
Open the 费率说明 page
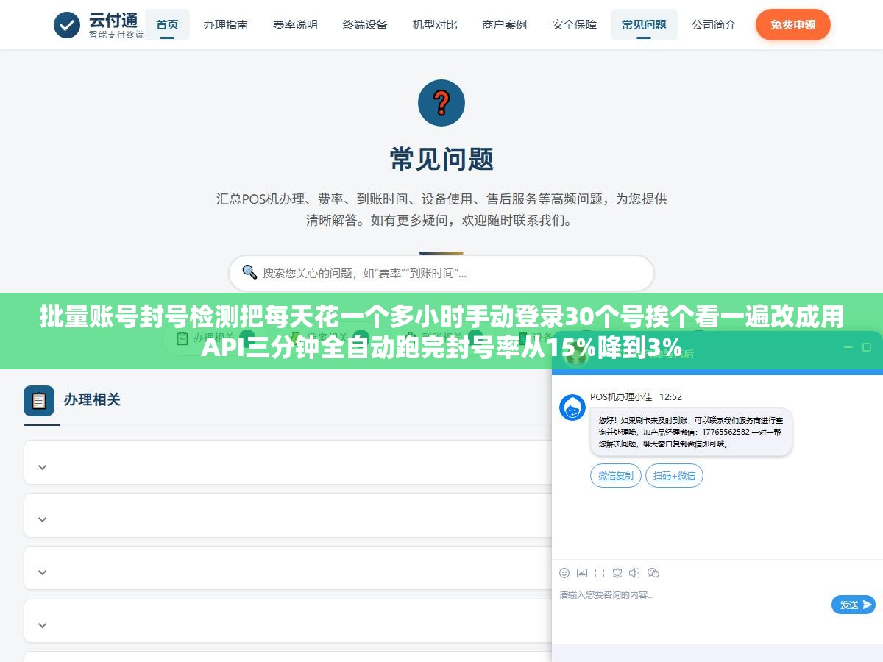tap(295, 24)
